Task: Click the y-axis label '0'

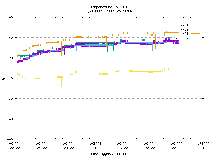Action: click(x=12, y=78)
